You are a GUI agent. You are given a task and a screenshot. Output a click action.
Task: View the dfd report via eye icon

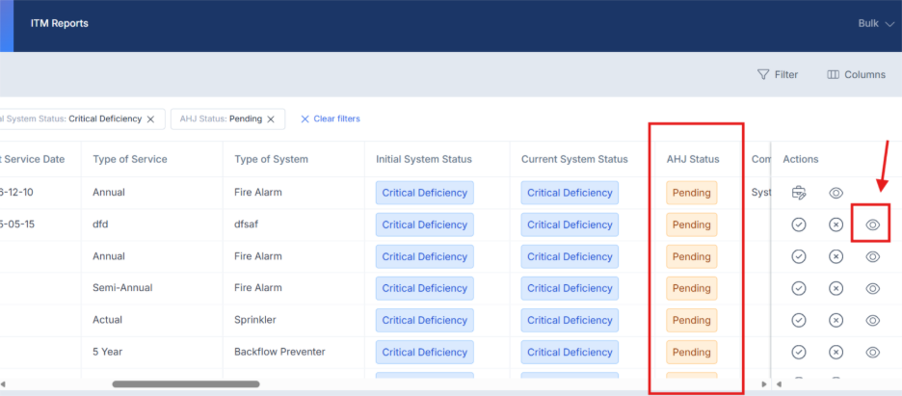[x=872, y=224]
